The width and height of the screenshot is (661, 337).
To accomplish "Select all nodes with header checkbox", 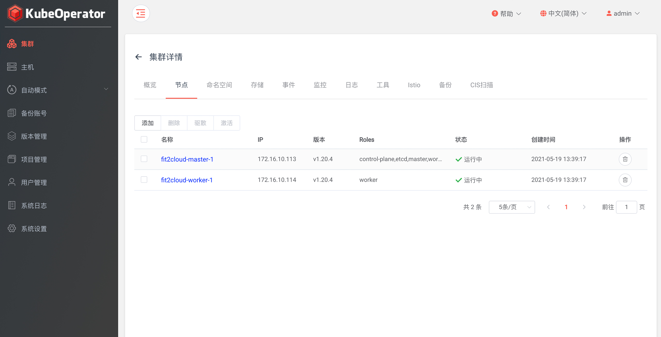I will (x=144, y=139).
